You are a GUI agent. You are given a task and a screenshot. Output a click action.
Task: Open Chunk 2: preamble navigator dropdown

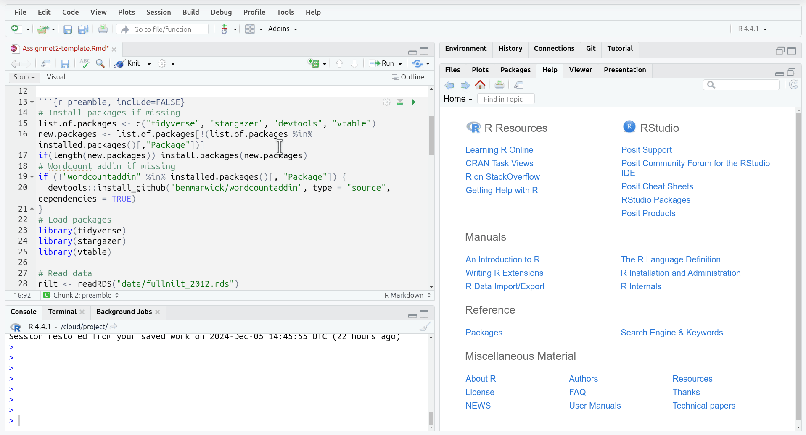82,295
